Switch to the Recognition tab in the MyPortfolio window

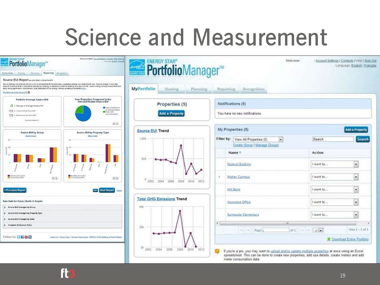(253, 89)
